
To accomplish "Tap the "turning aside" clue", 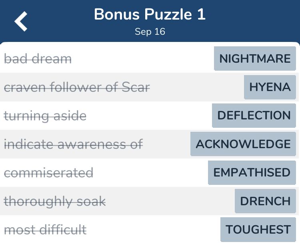I will coord(45,116).
